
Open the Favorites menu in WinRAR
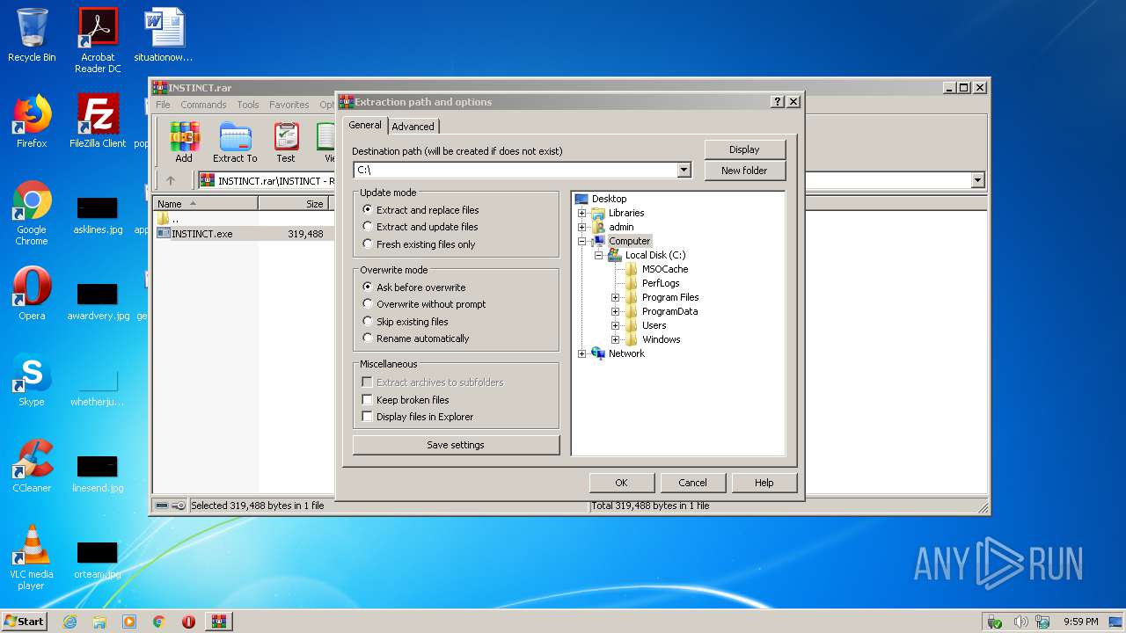tap(289, 105)
